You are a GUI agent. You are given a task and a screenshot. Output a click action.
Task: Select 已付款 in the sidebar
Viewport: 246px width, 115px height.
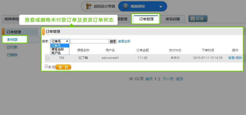tap(12, 47)
